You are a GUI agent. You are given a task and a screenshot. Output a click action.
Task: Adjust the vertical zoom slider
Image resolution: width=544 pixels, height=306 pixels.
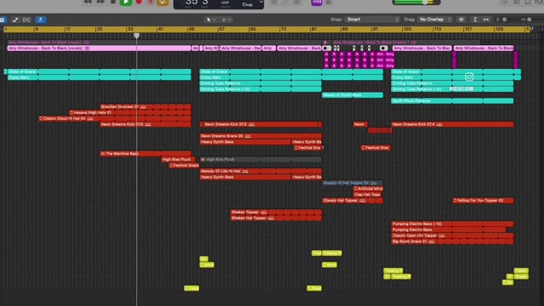tap(504, 20)
